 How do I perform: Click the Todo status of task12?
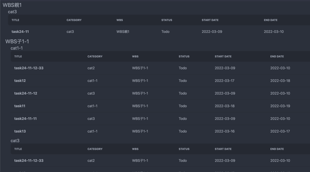(183, 81)
